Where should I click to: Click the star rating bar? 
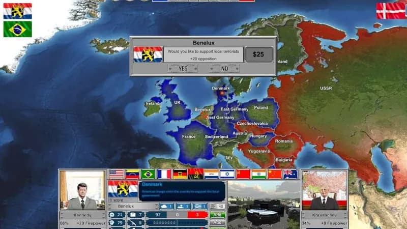pos(177,222)
